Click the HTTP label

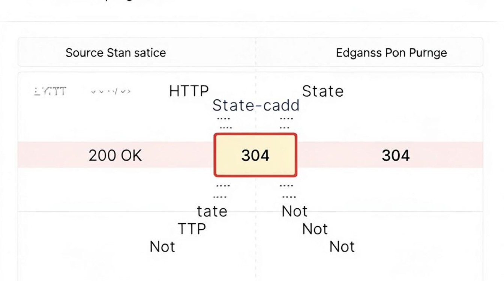point(189,91)
